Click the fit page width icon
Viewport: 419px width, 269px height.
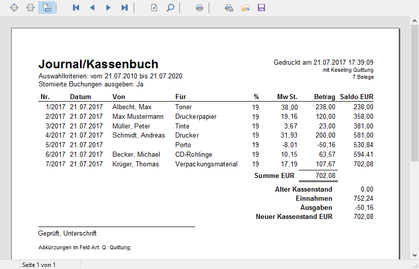[x=30, y=8]
